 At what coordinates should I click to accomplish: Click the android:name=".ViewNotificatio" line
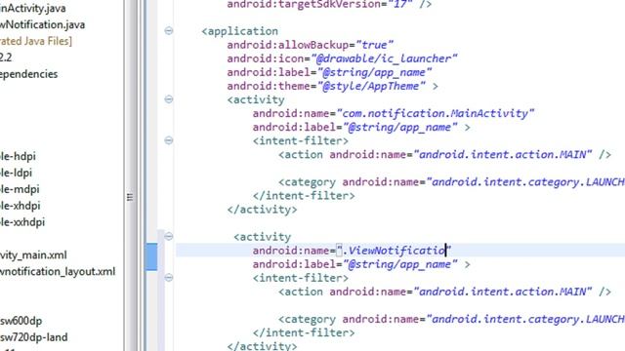352,251
